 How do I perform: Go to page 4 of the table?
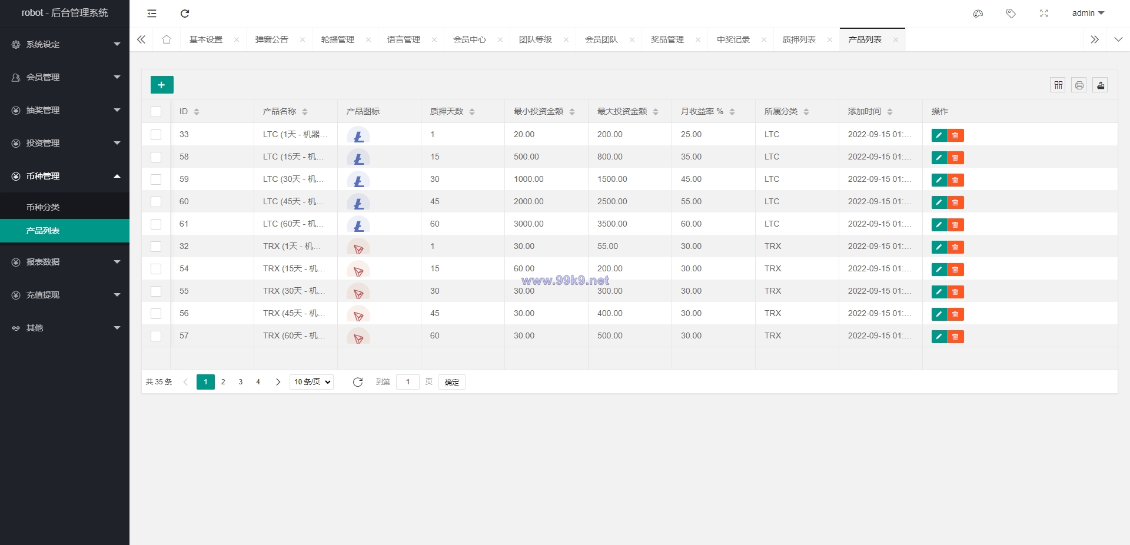point(258,382)
